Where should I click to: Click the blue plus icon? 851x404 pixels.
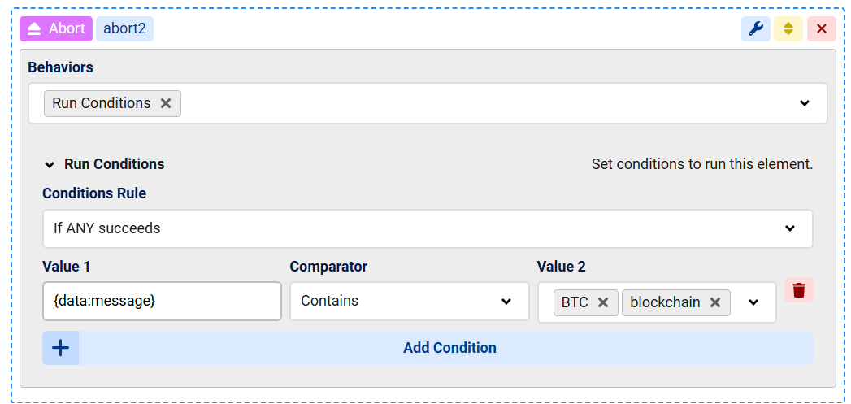61,348
